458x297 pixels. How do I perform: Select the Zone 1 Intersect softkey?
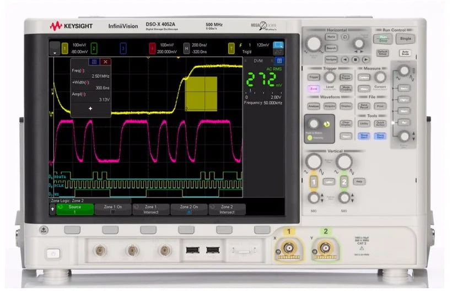click(x=150, y=209)
